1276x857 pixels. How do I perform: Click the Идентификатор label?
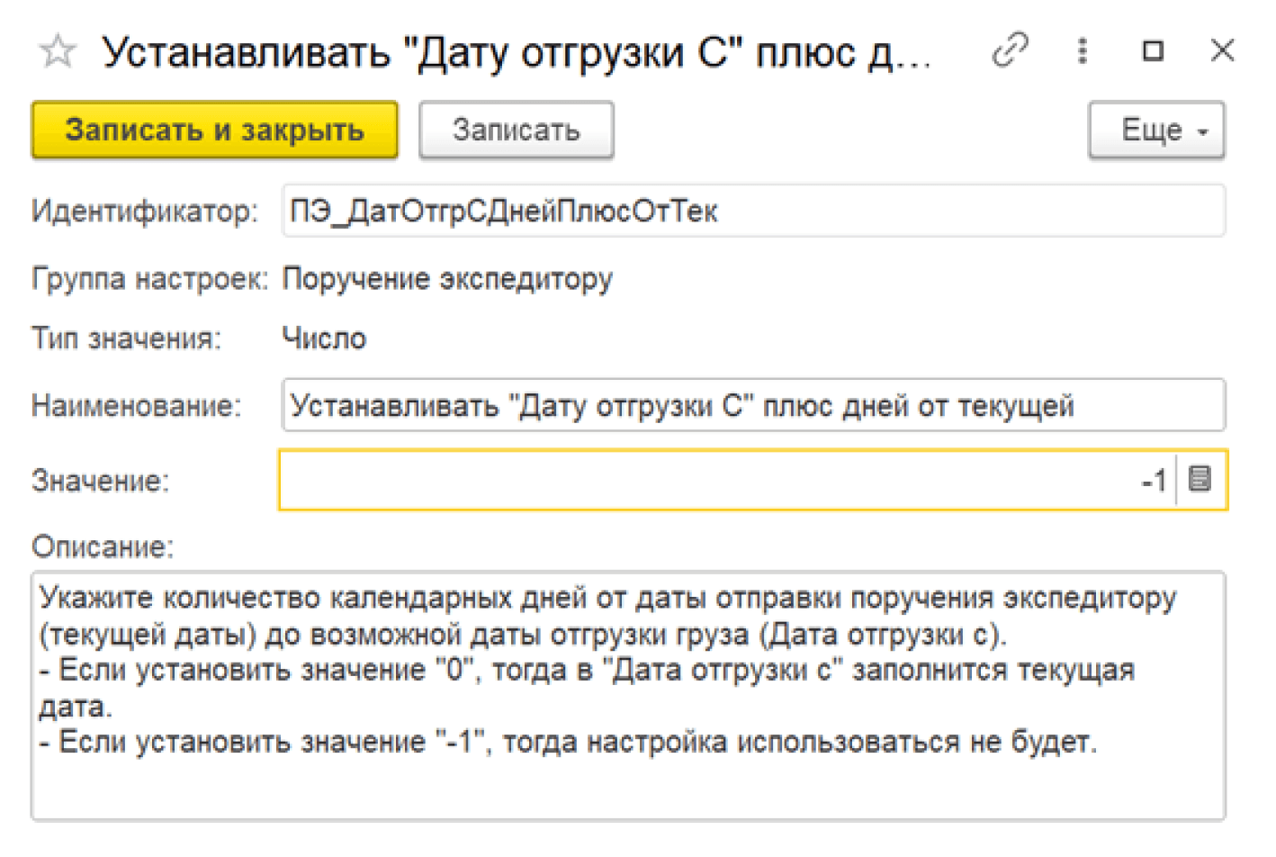coord(145,212)
